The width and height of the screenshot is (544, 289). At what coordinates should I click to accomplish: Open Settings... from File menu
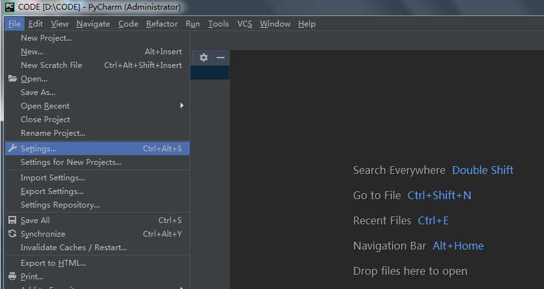[x=98, y=149]
